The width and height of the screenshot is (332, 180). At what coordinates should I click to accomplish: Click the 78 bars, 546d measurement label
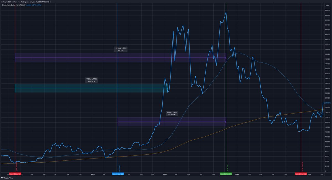(172, 113)
